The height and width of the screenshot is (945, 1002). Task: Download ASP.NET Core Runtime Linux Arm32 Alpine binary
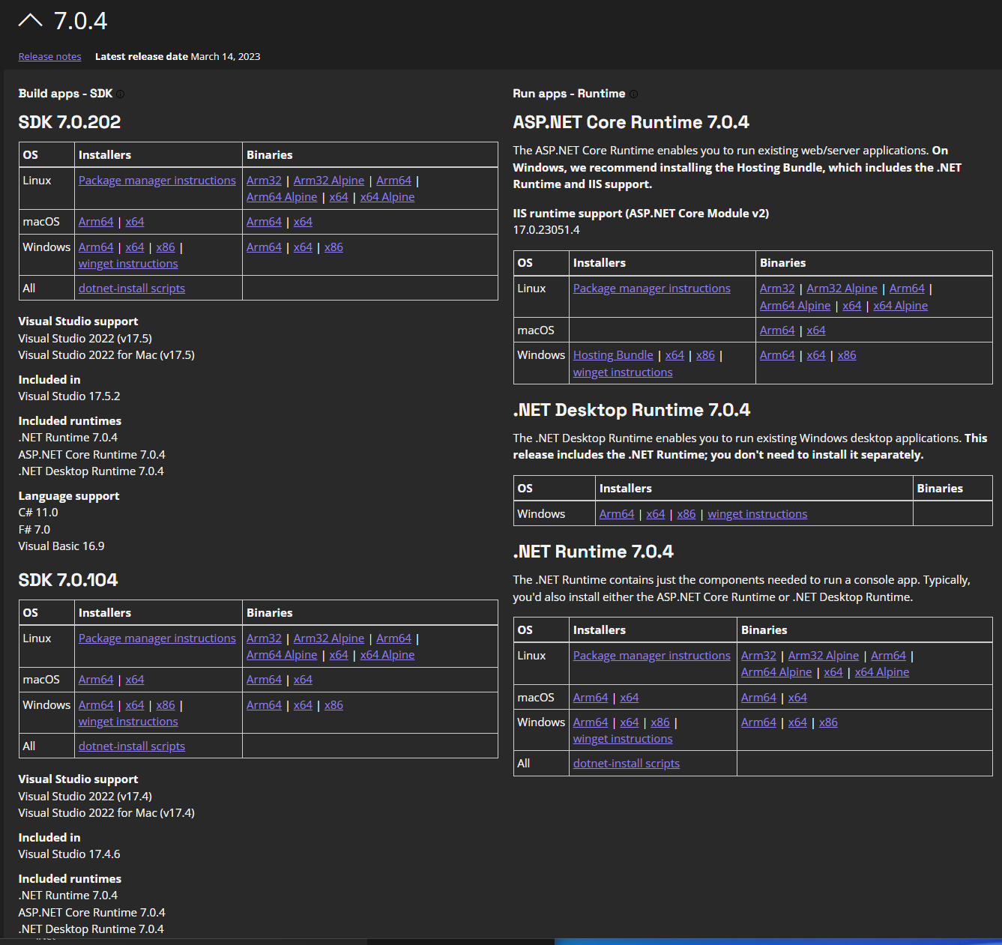(842, 289)
